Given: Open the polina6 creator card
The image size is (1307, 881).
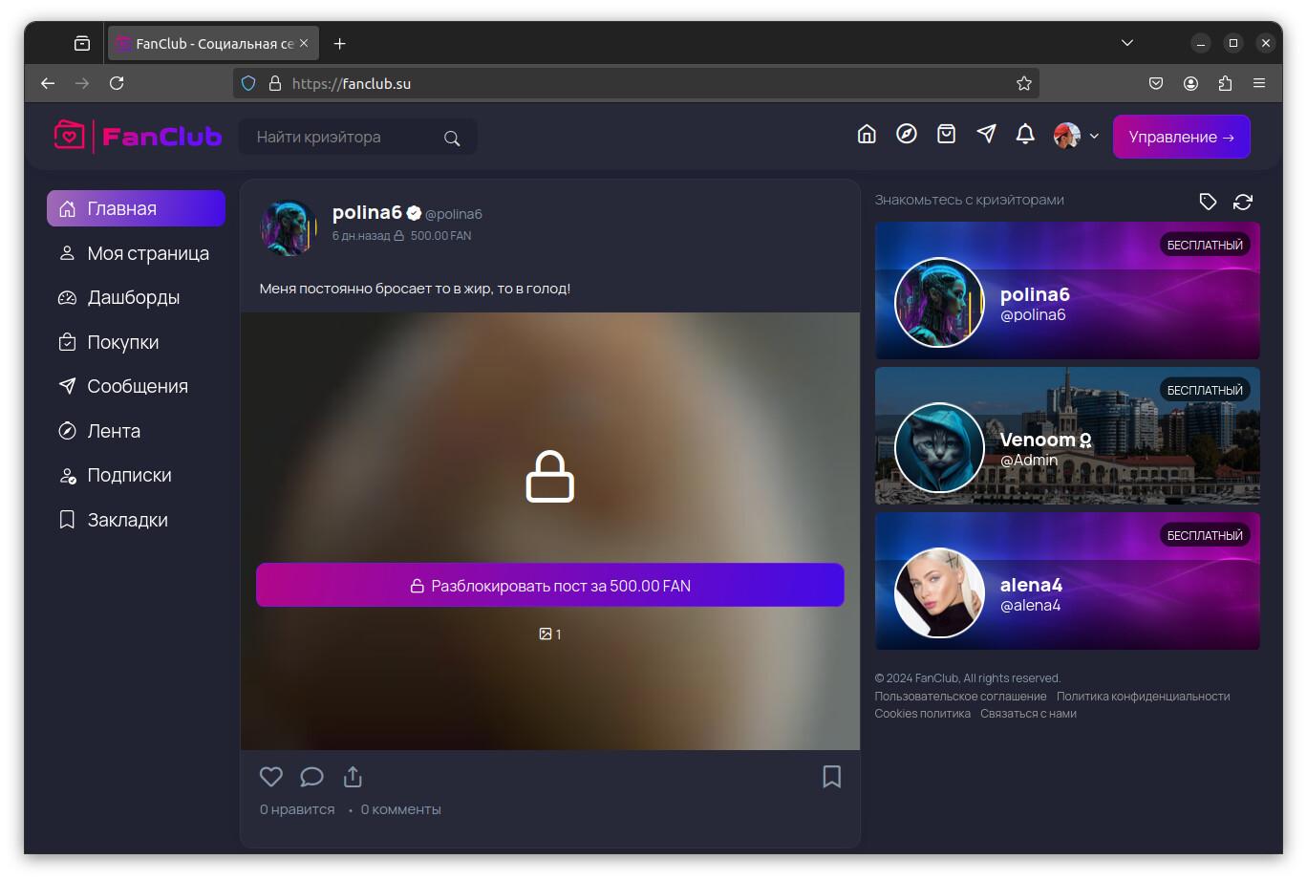Looking at the screenshot, I should 1067,290.
